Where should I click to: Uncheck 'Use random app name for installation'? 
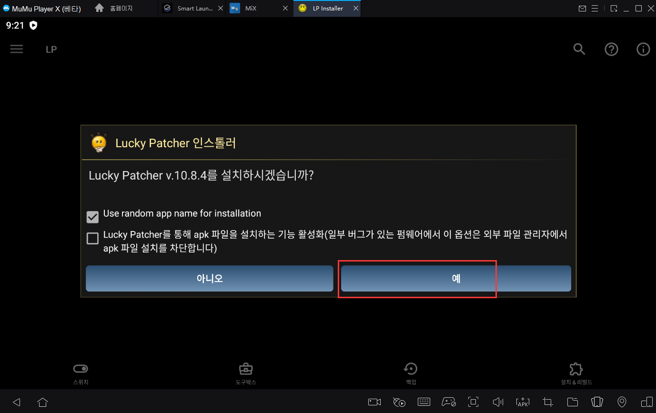coord(92,217)
